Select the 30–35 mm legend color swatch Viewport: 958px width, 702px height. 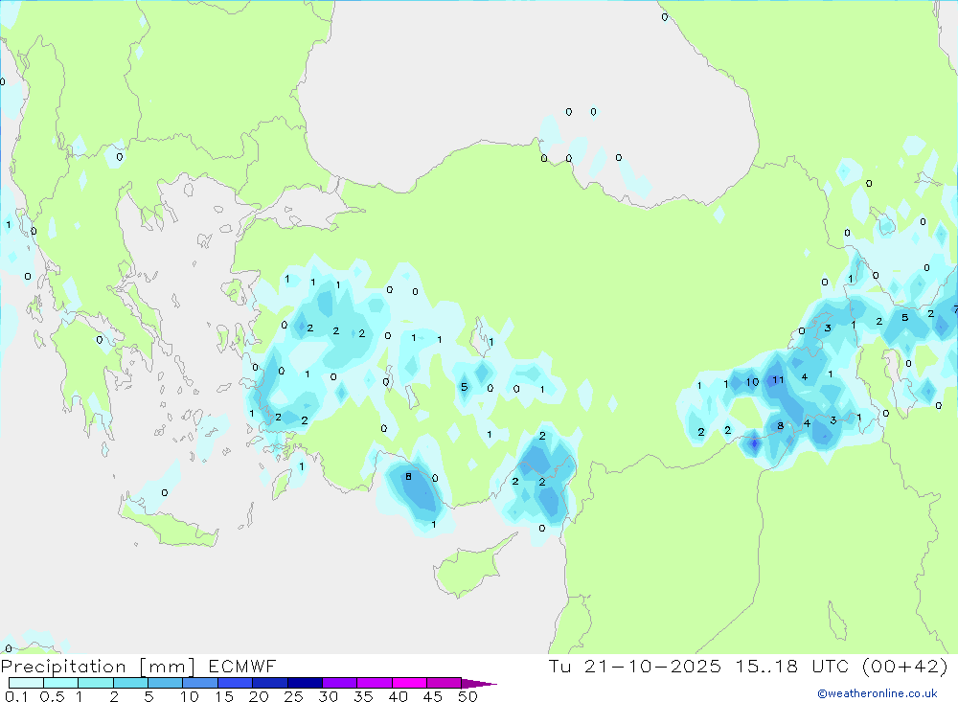click(340, 683)
